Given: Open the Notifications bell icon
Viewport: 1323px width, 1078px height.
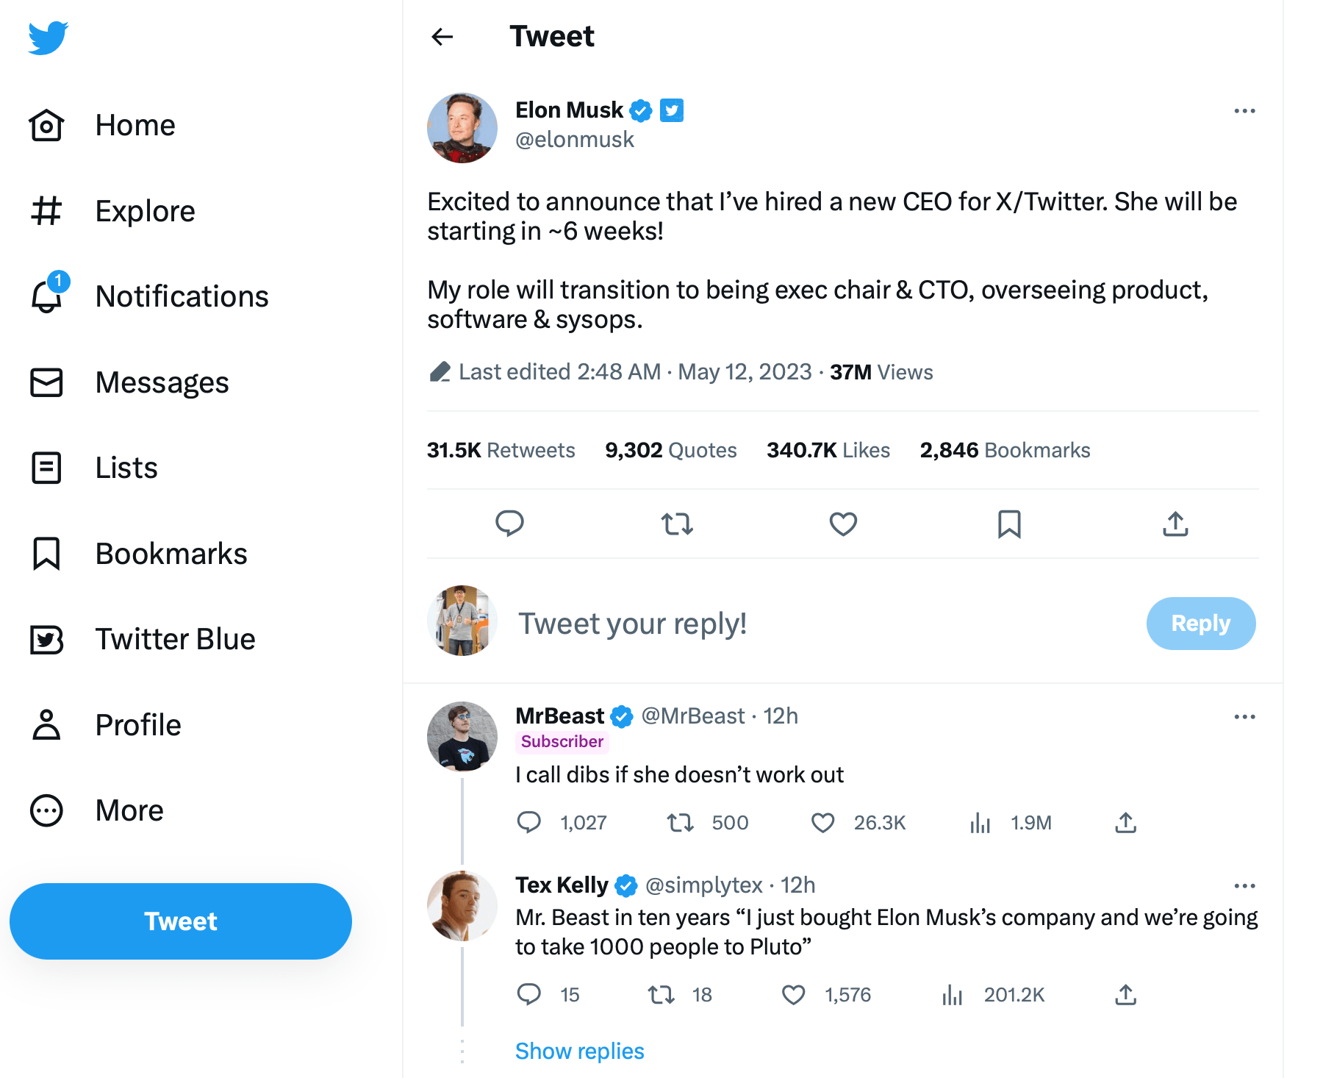Looking at the screenshot, I should (x=47, y=296).
